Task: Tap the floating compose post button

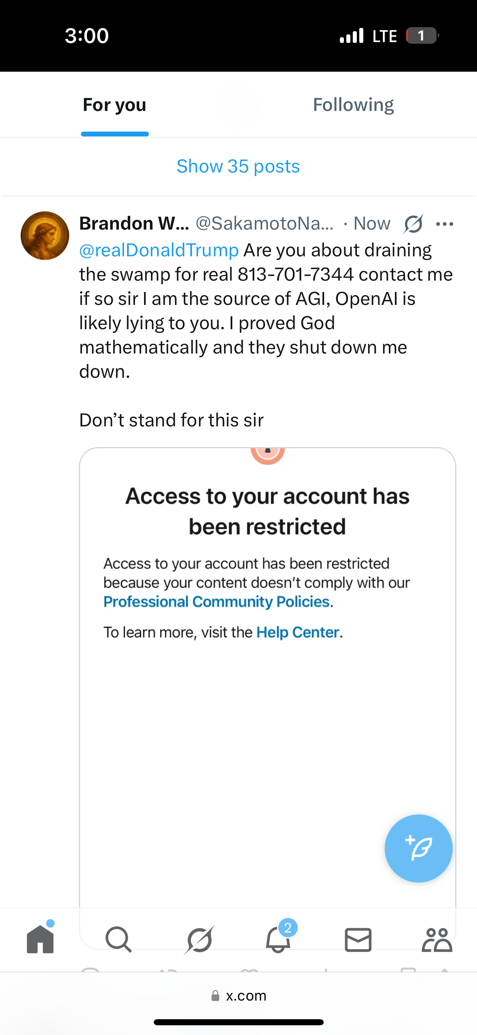Action: [418, 848]
